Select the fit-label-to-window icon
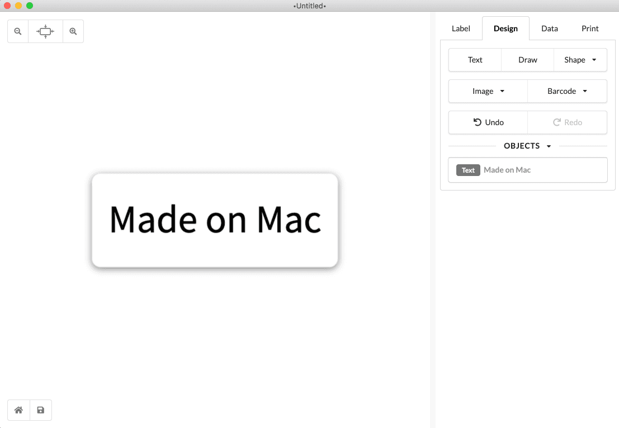619x428 pixels. coord(45,31)
